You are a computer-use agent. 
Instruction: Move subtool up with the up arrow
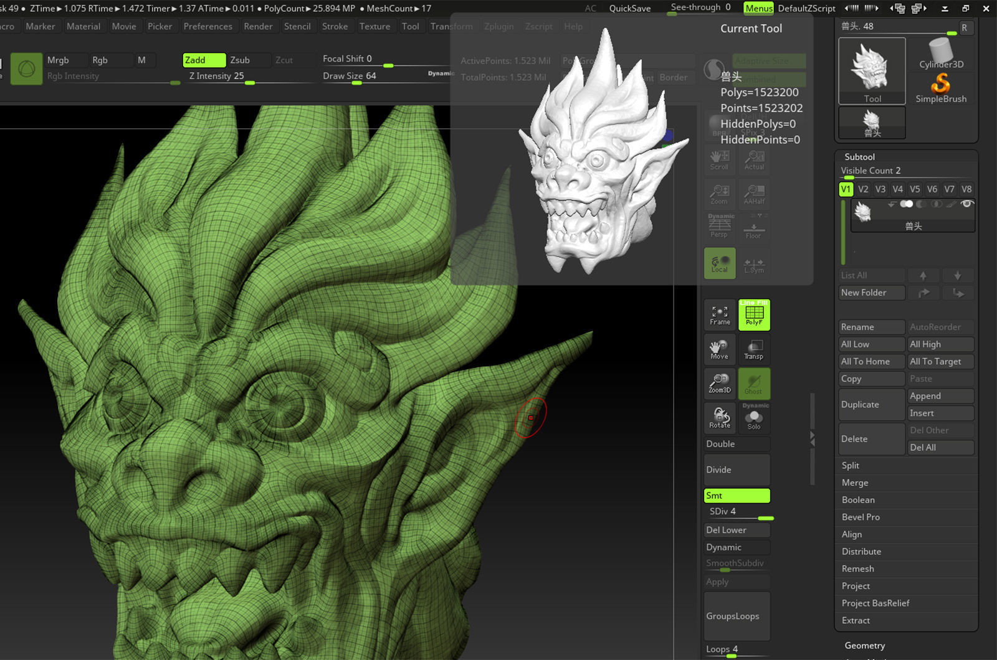[x=923, y=275]
